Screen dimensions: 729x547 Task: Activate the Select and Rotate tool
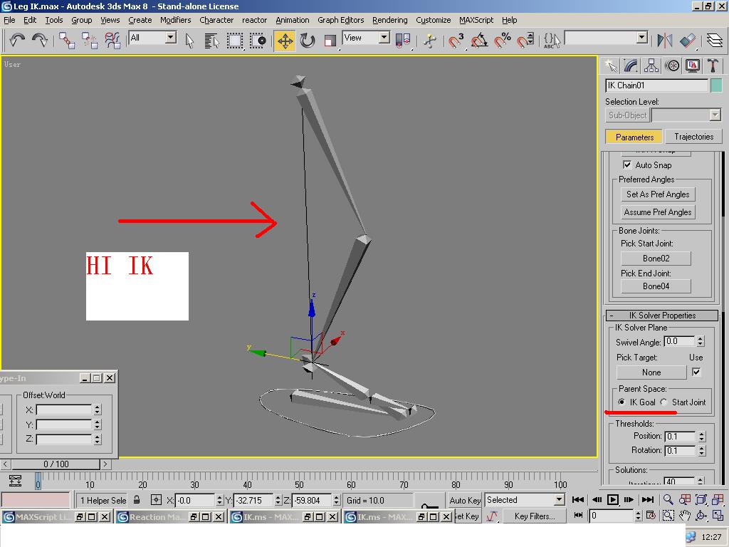(308, 41)
